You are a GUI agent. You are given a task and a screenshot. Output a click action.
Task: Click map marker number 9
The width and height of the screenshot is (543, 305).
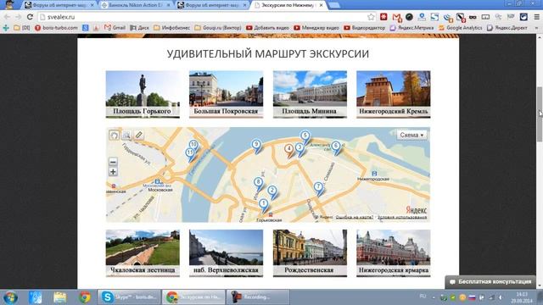256,146
